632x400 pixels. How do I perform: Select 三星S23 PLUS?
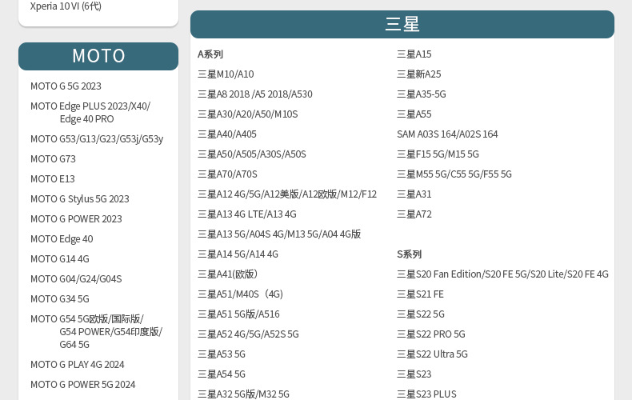[426, 394]
